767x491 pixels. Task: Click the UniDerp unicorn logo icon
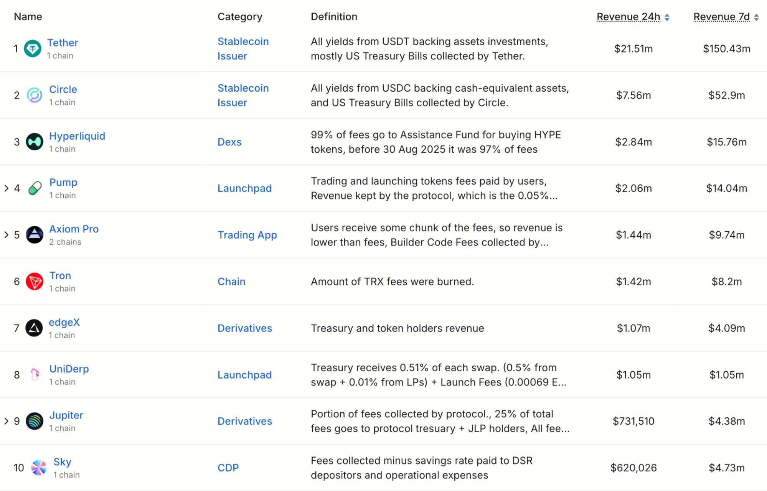click(x=35, y=374)
